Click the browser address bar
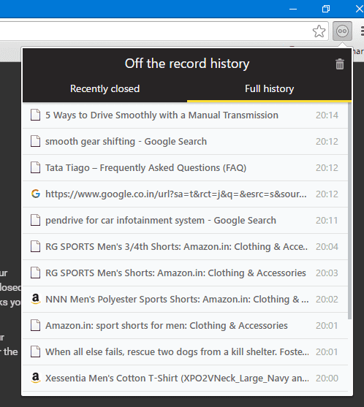 (x=156, y=31)
